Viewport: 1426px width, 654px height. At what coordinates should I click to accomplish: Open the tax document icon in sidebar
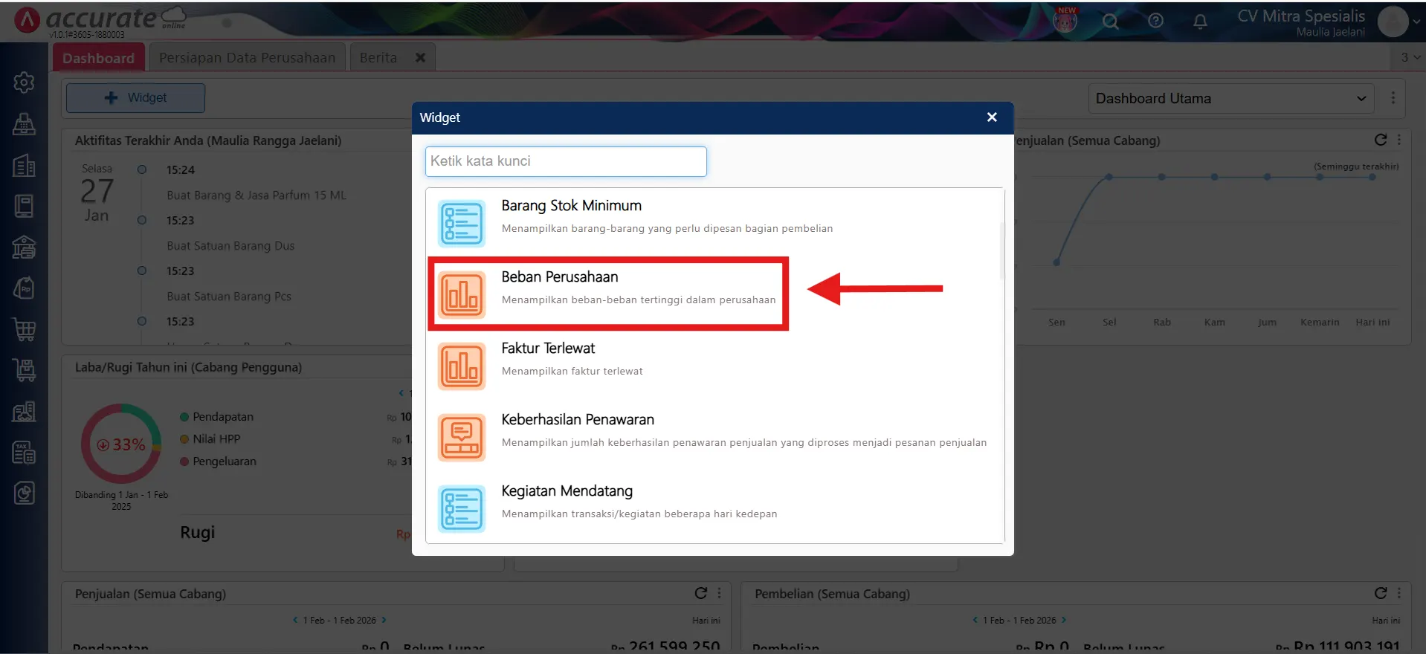pos(24,452)
